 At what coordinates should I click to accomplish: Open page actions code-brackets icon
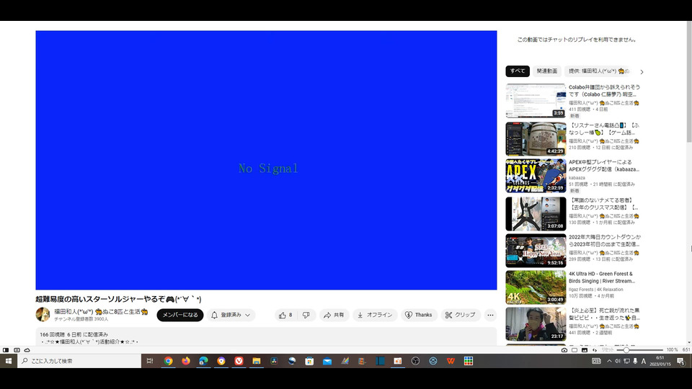[595, 350]
